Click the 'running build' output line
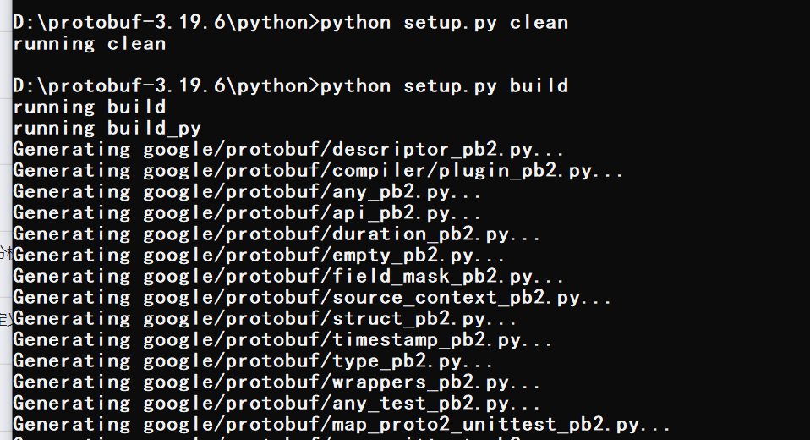 [90, 107]
